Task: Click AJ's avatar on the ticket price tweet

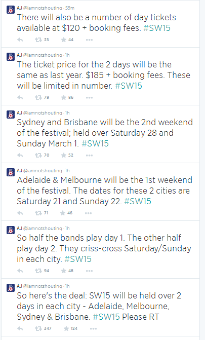Action: pyautogui.click(x=11, y=57)
